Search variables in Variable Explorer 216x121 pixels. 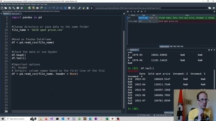[x=142, y=12]
